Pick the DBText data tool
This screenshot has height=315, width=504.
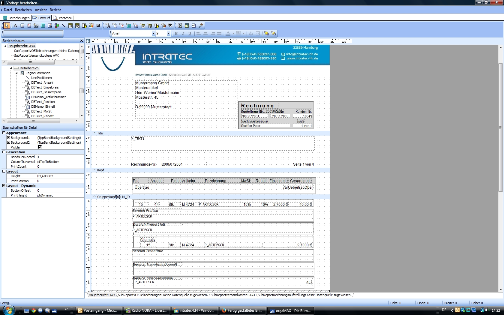click(x=108, y=25)
